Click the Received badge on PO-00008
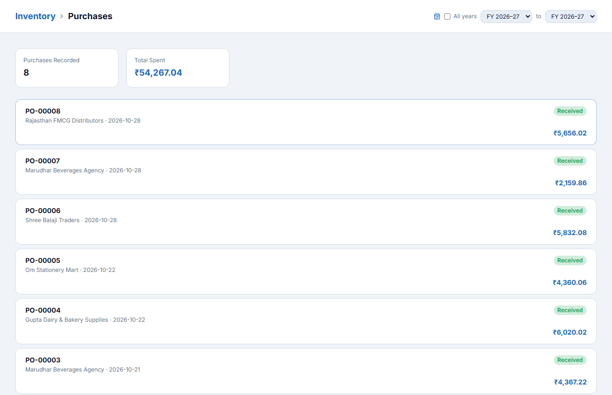Screen dimensions: 612x395 point(570,111)
